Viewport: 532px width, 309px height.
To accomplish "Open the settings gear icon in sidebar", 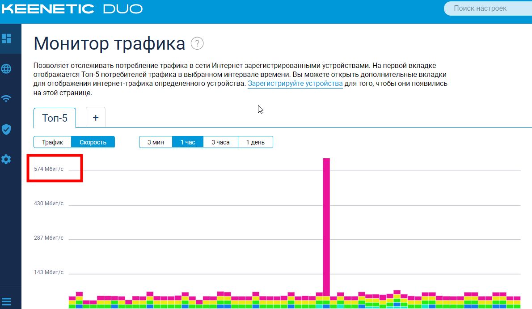I will 6,159.
